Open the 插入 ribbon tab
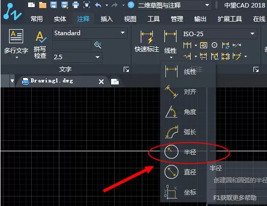 click(107, 19)
